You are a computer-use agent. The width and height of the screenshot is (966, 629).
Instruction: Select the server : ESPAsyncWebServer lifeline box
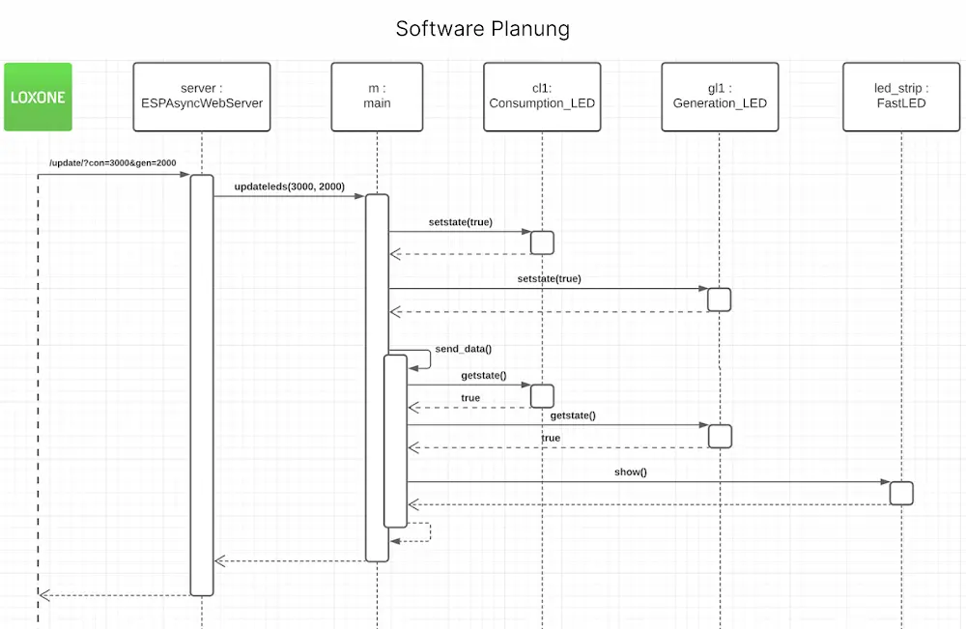[x=201, y=96]
